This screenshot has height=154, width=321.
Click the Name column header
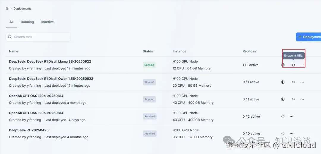coord(13,51)
